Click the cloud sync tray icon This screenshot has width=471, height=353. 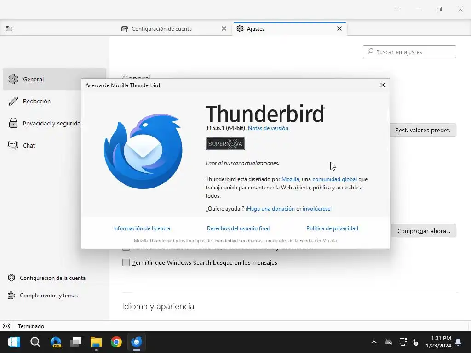pyautogui.click(x=389, y=342)
